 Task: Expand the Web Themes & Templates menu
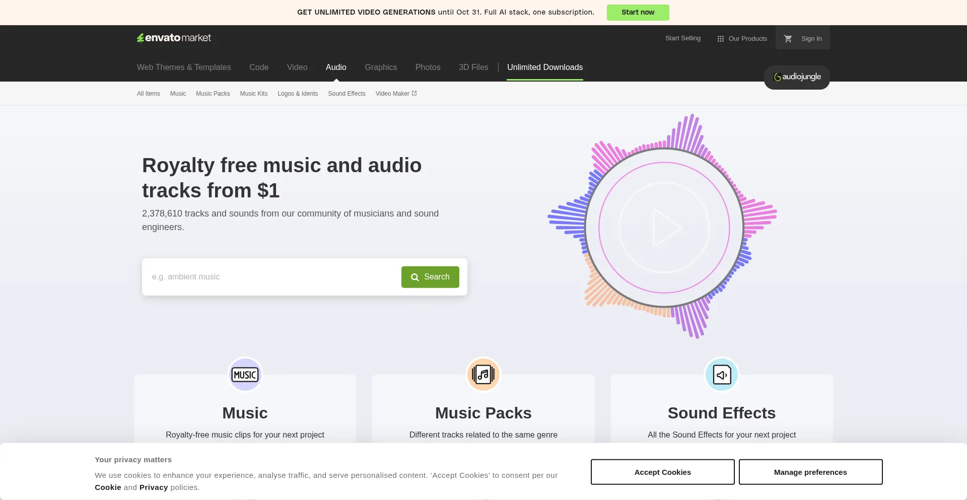coord(184,67)
